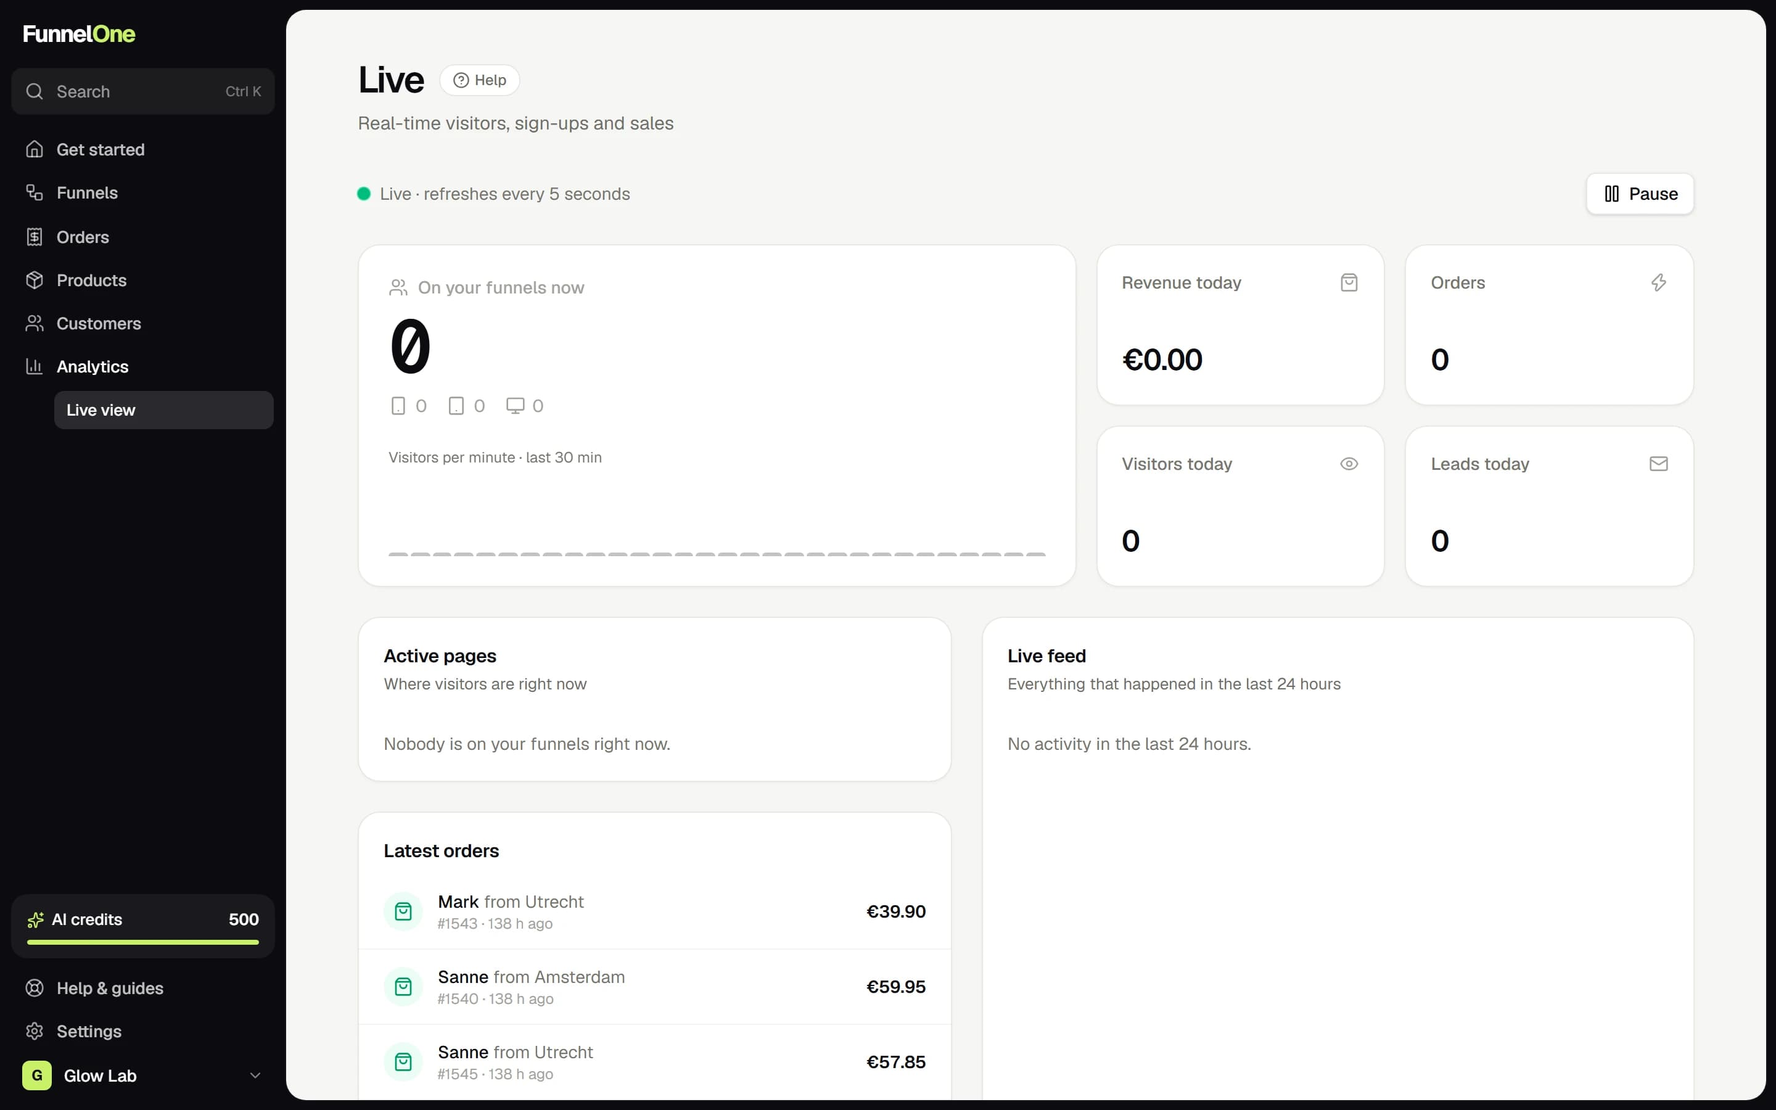Click the green live status dot

click(364, 194)
